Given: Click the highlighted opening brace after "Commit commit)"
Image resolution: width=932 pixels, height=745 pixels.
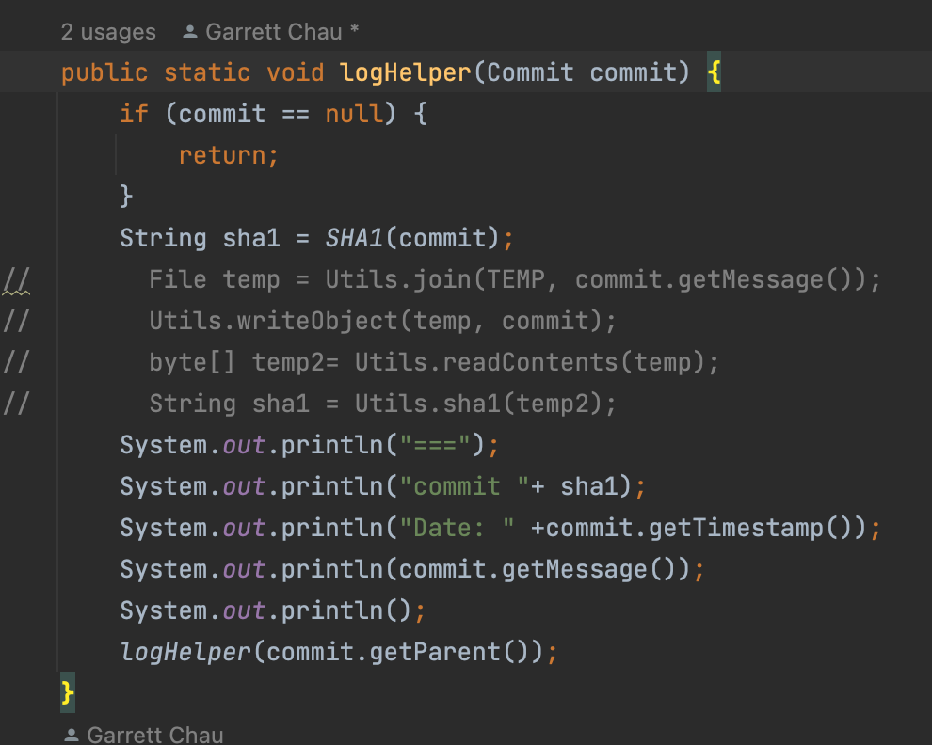Looking at the screenshot, I should 715,72.
